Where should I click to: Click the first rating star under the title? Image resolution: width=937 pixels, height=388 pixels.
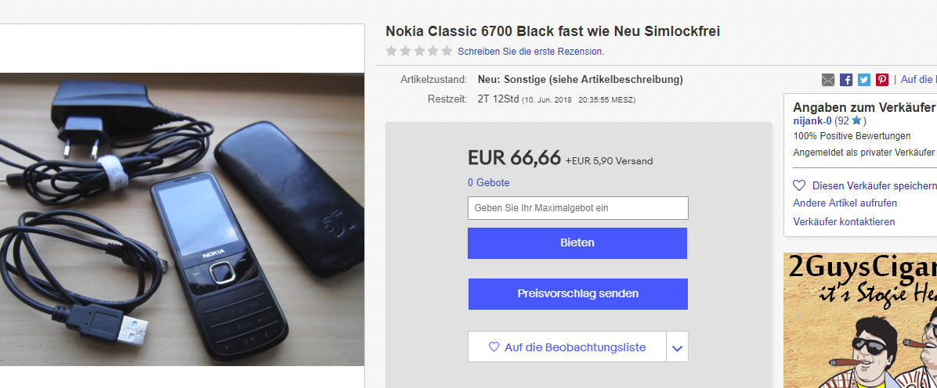(391, 52)
